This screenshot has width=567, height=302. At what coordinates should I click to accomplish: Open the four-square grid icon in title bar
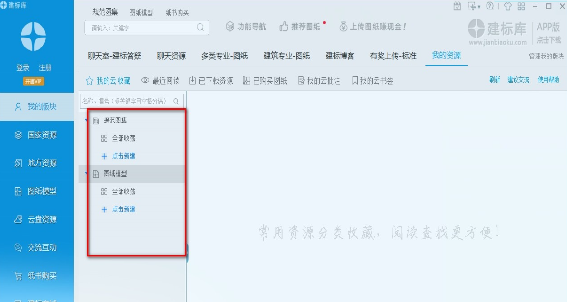[x=521, y=7]
